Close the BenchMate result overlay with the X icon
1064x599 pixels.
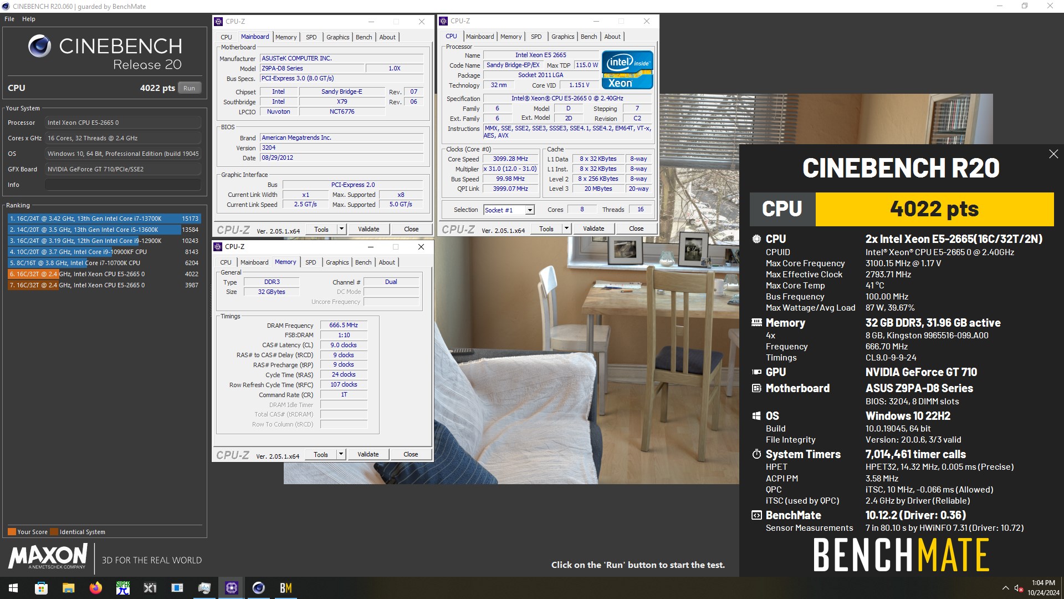click(1053, 154)
